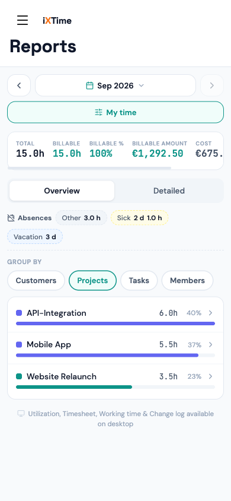
Task: Expand the API-Integration row chevron
Action: (211, 313)
